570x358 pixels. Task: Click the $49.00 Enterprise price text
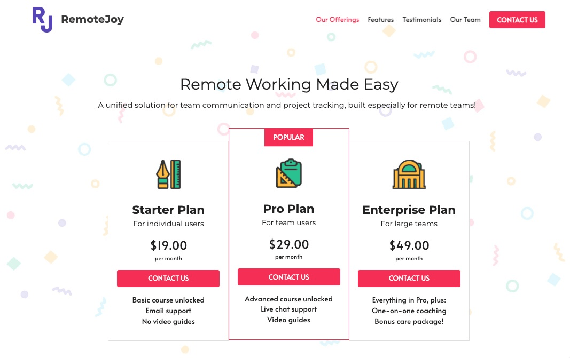tap(409, 246)
